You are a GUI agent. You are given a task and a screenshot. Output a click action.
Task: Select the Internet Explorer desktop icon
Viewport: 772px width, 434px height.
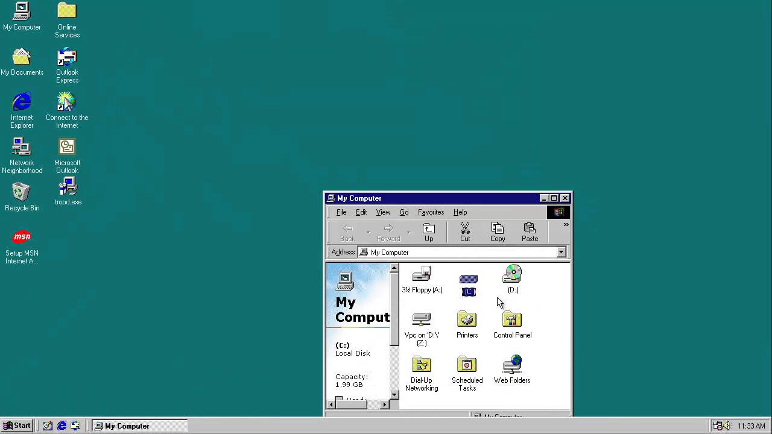click(22, 110)
